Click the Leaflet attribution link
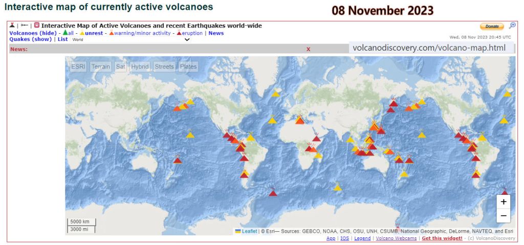The width and height of the screenshot is (524, 245). 249,231
